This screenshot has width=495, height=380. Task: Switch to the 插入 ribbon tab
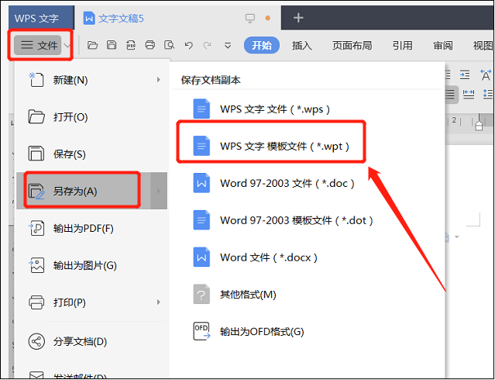pyautogui.click(x=302, y=46)
